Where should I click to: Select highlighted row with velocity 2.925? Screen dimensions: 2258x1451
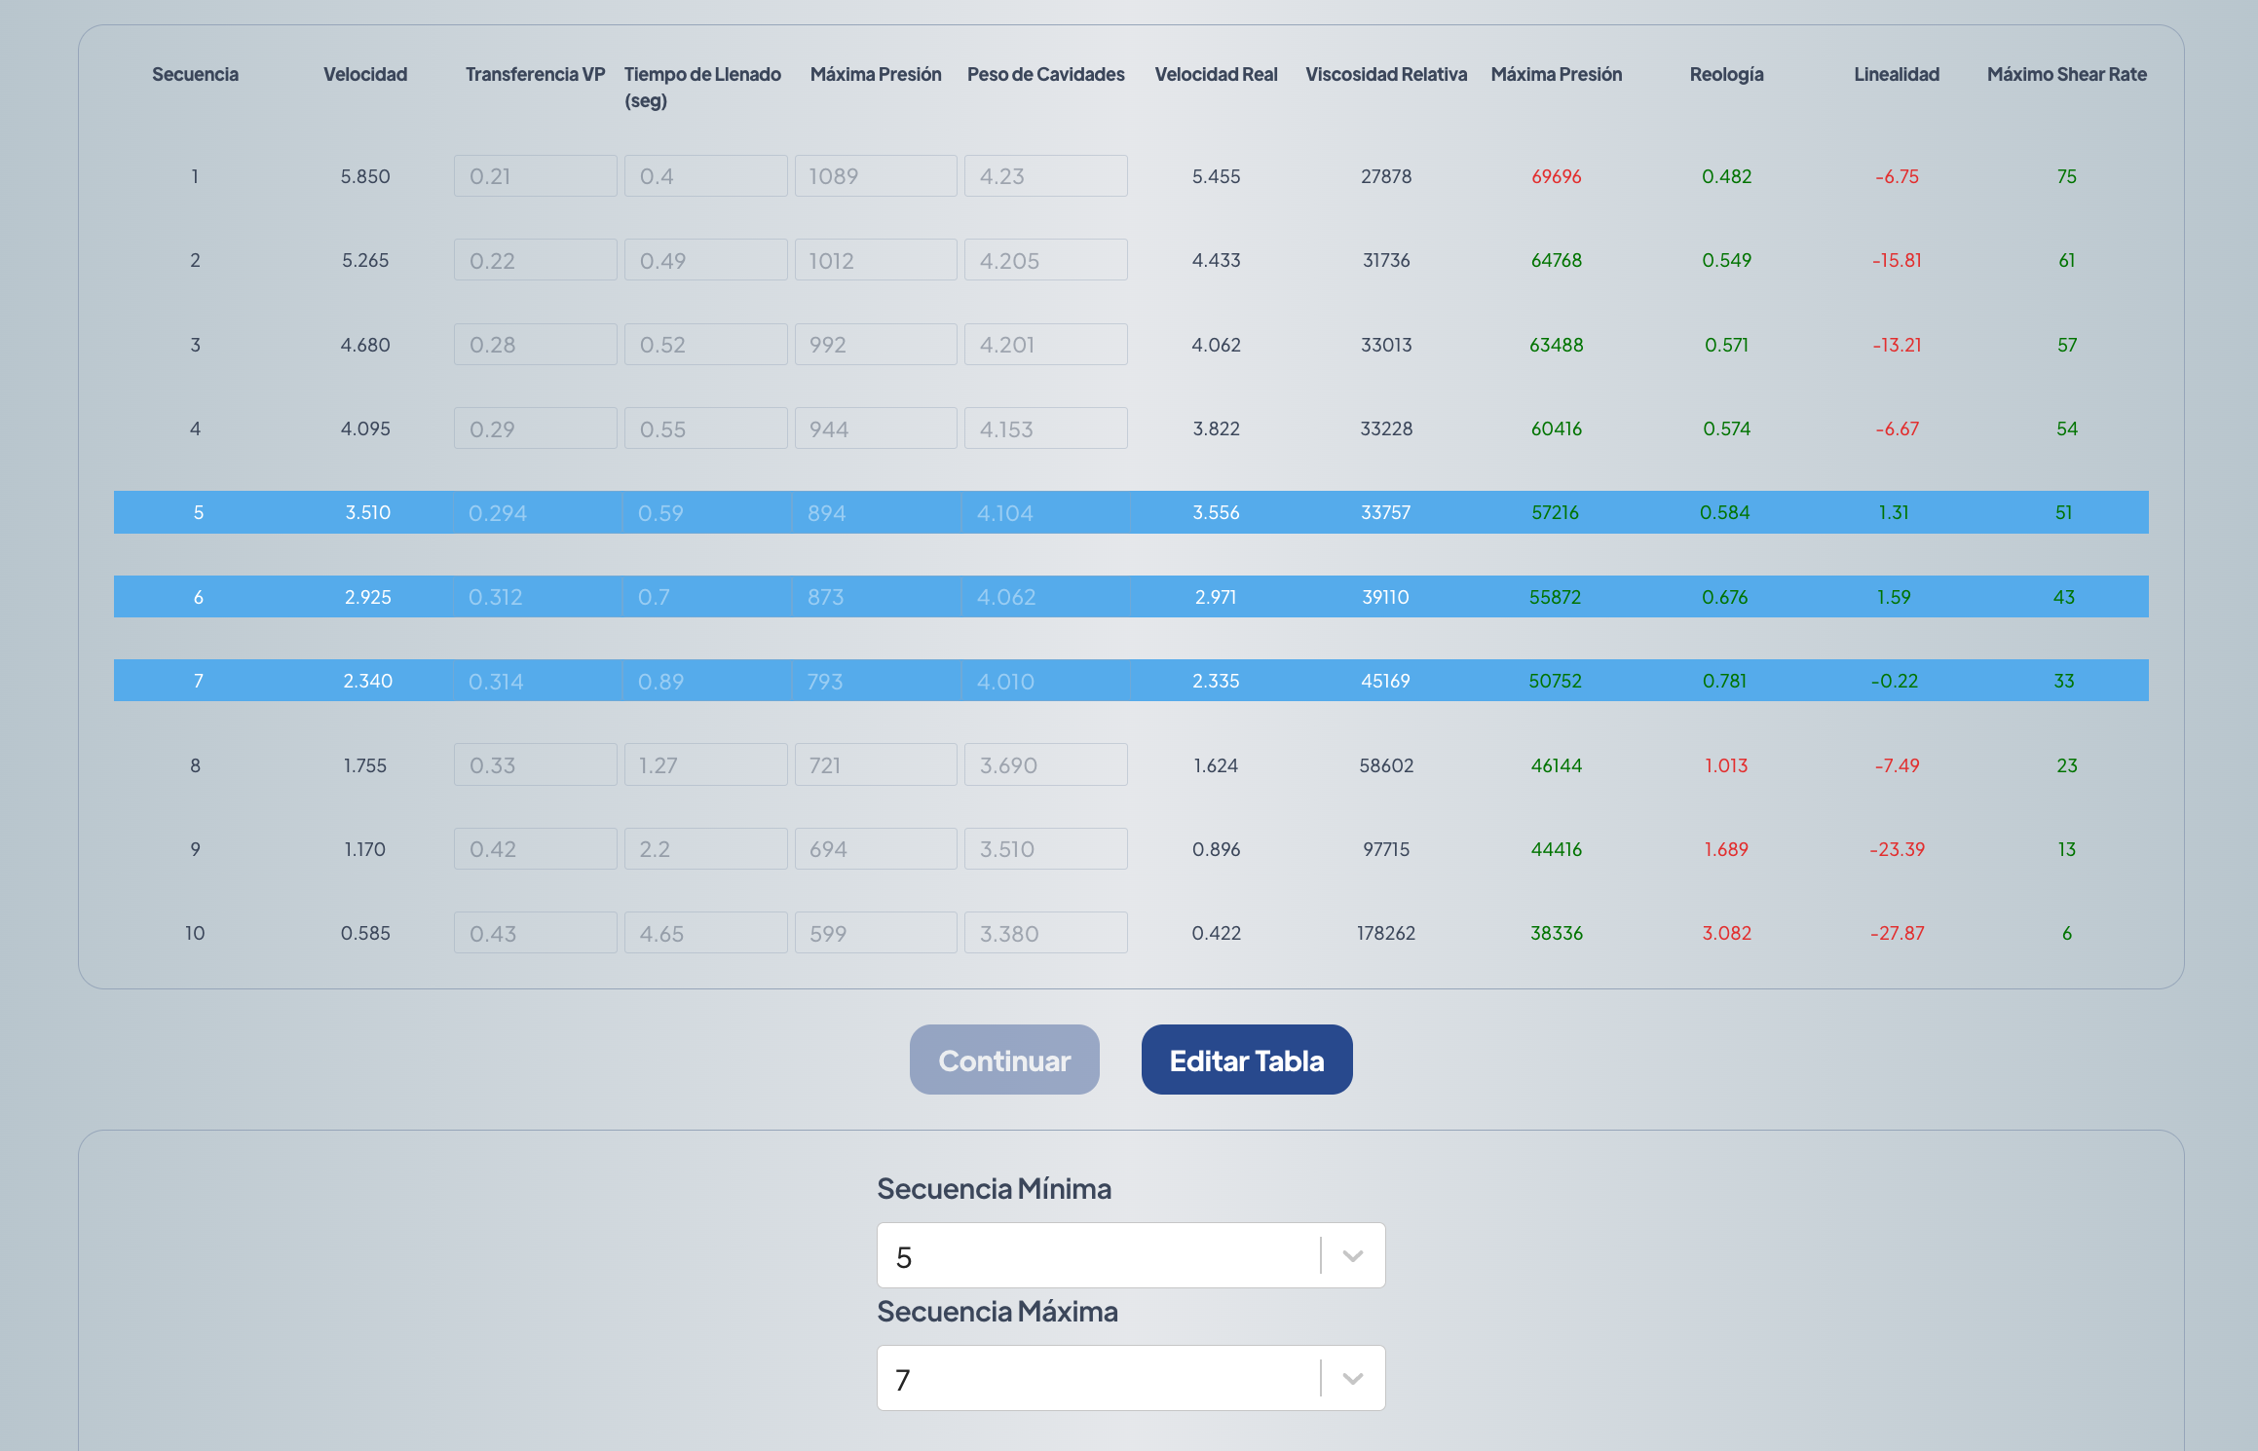click(367, 597)
